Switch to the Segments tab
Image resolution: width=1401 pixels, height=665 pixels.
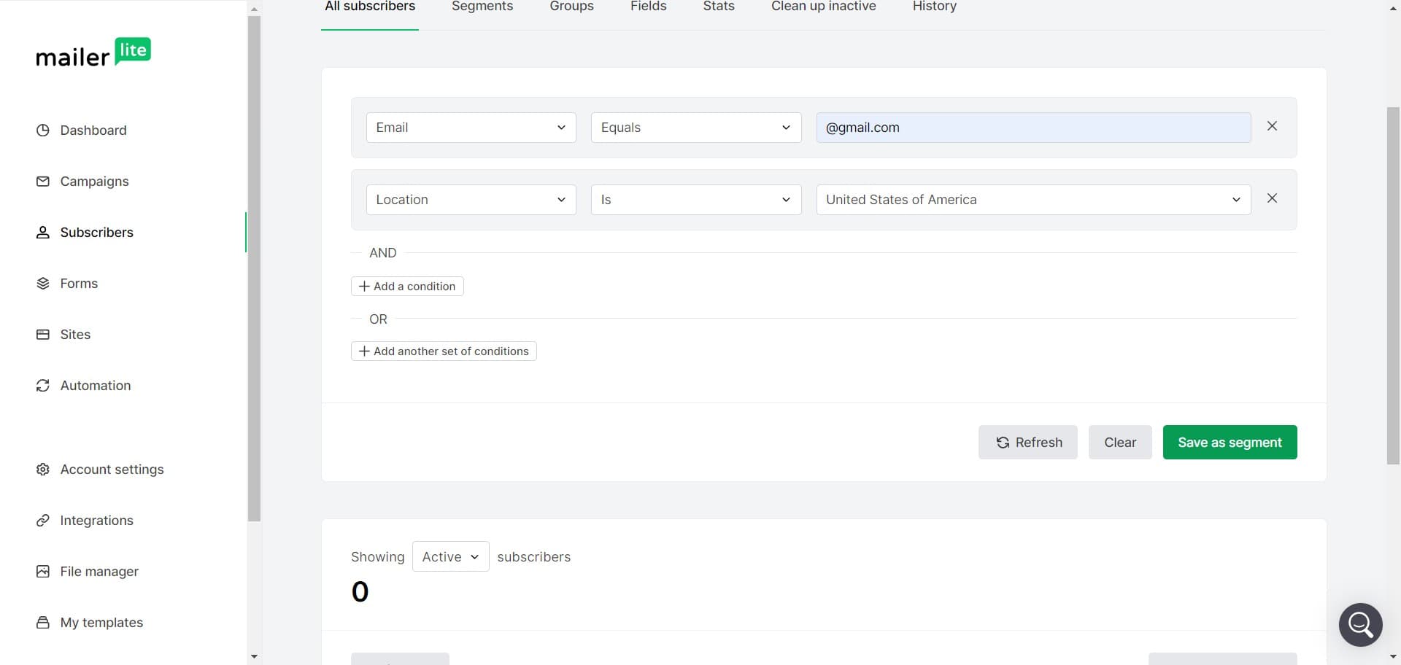tap(482, 6)
